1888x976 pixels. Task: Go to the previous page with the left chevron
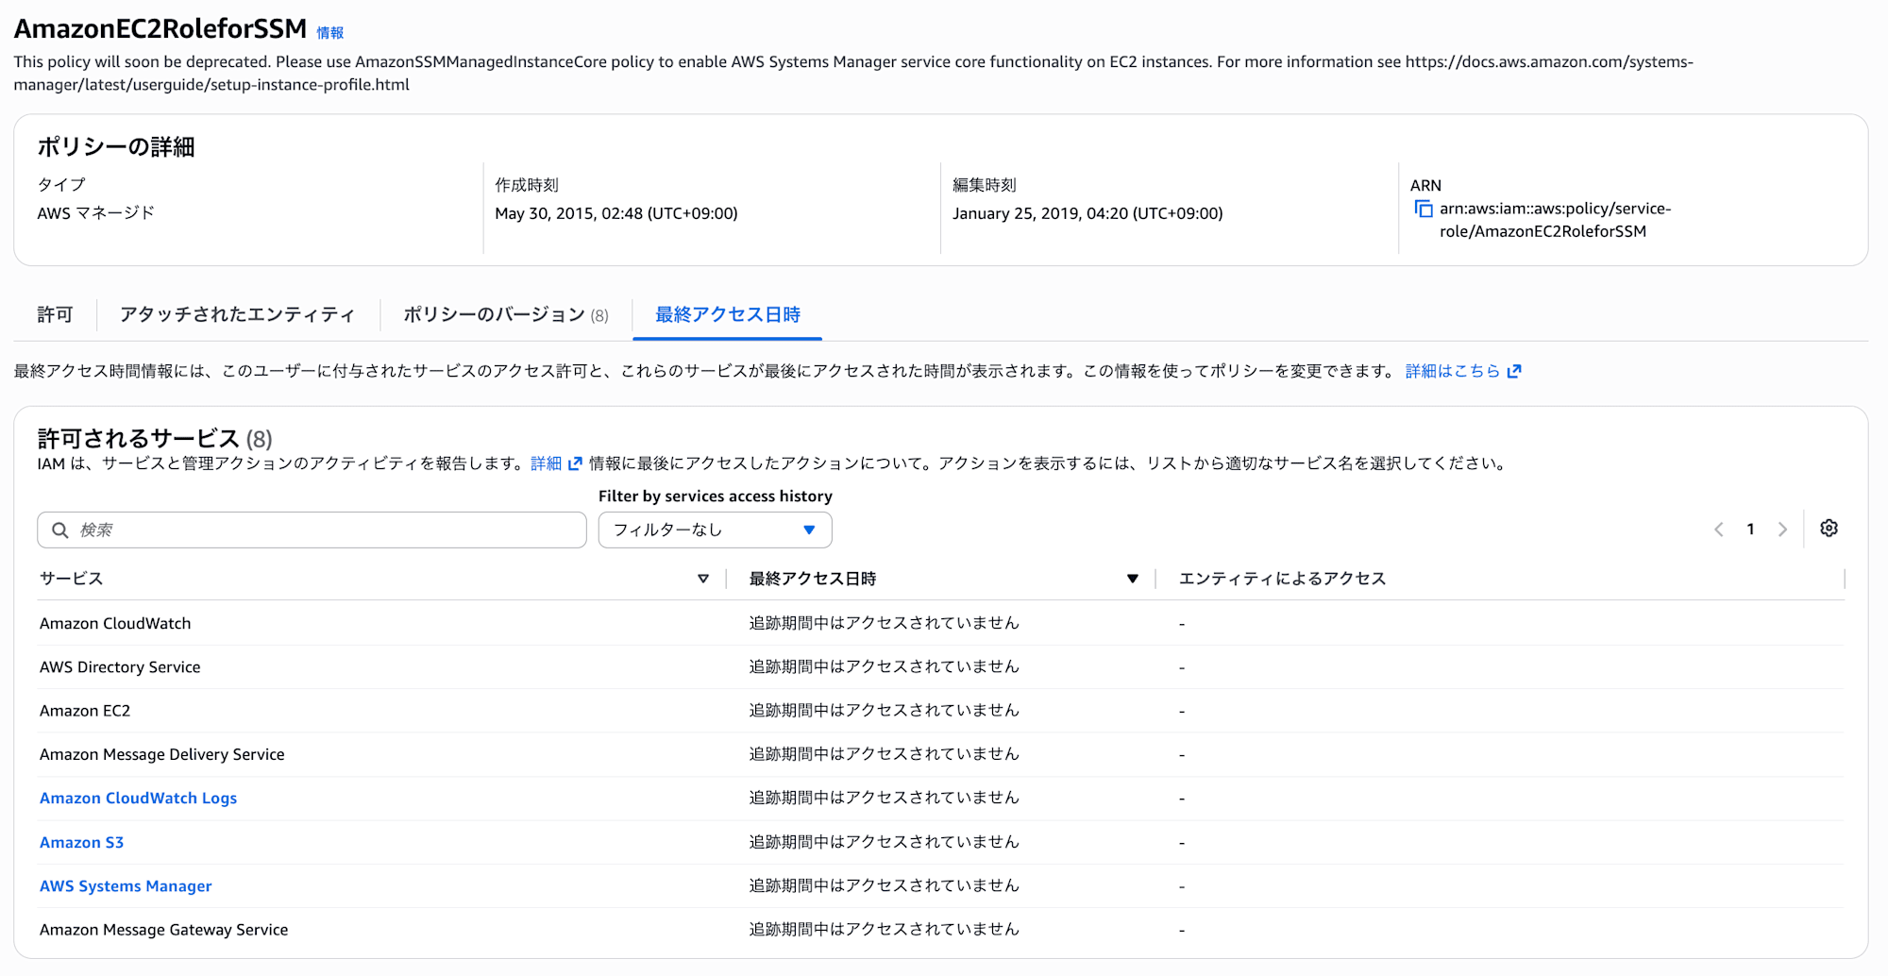[x=1719, y=530]
